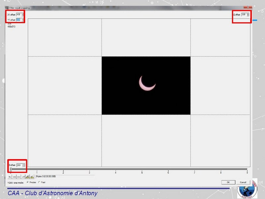Click into the X2 offset value field

pos(243,15)
